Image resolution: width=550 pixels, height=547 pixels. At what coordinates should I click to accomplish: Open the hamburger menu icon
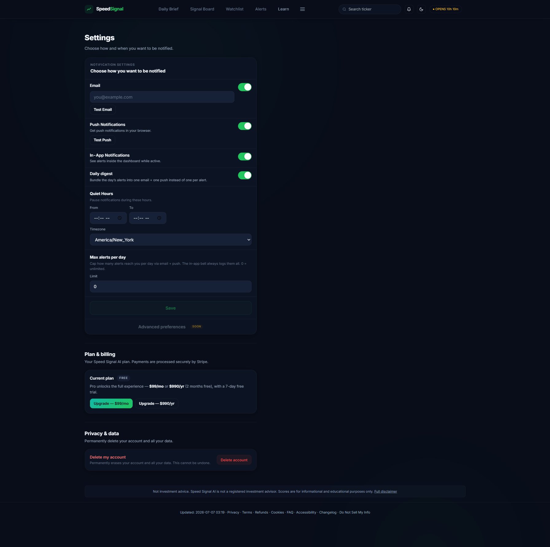click(302, 9)
